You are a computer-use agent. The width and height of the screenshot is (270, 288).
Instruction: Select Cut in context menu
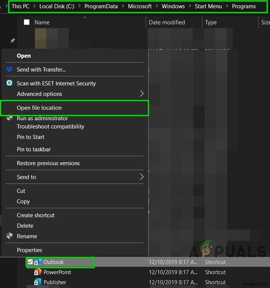tap(21, 191)
